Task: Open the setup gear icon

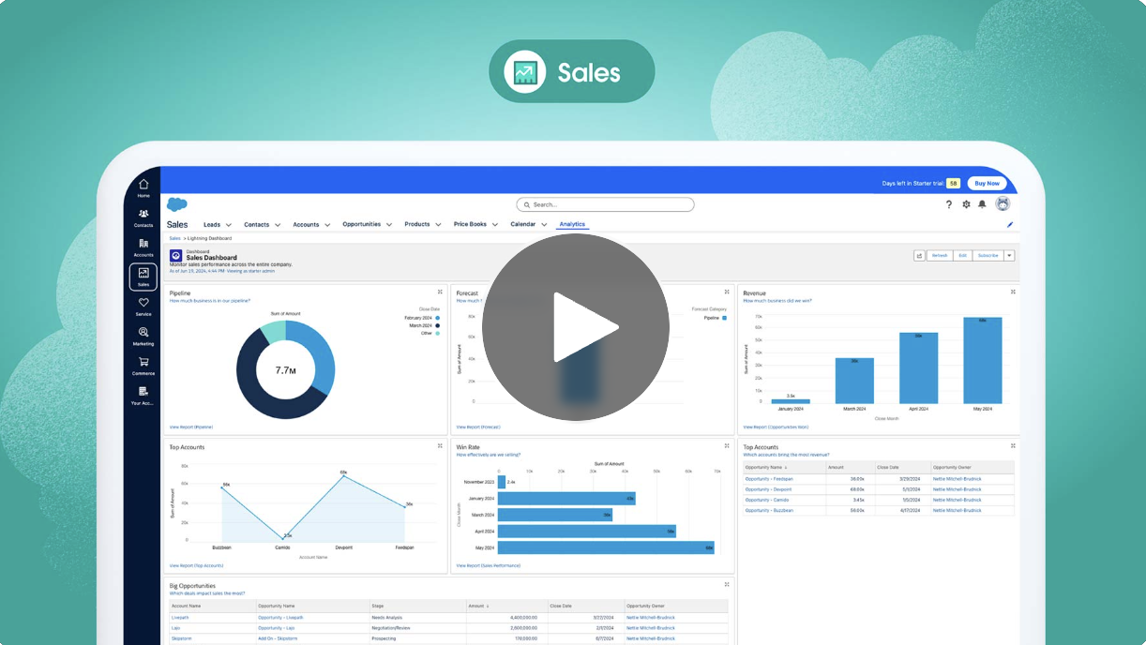Action: point(966,204)
